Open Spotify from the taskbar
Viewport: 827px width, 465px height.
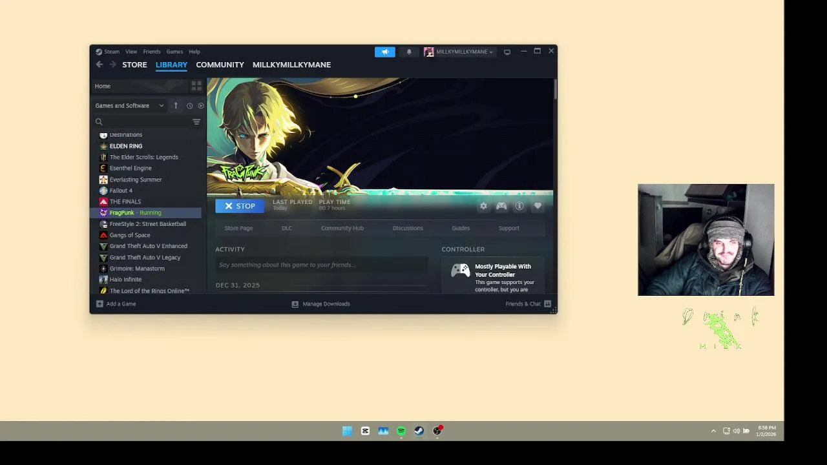tap(401, 431)
